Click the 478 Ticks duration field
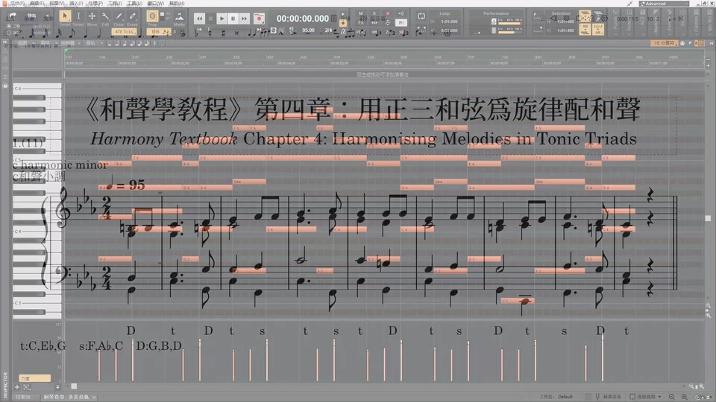The image size is (716, 402). point(124,32)
